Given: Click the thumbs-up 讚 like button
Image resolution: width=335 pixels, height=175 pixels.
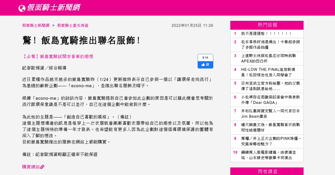Looking at the screenshot, I should [205, 64].
